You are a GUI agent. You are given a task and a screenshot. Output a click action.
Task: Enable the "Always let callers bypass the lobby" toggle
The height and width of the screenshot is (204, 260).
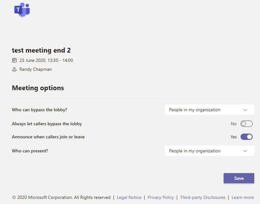(x=246, y=124)
